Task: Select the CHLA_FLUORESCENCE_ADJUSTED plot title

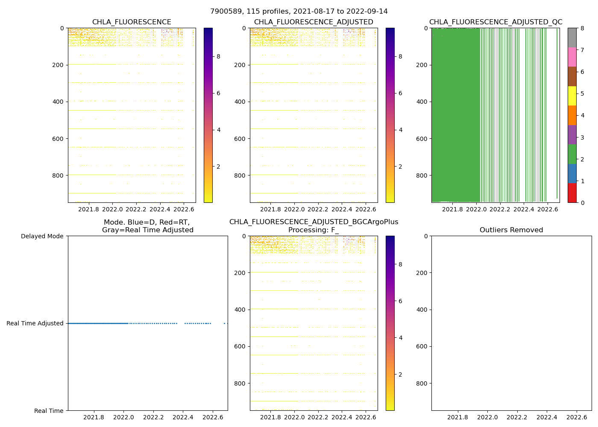Action: coord(313,22)
